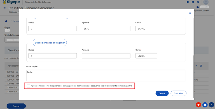
Task: Open the blue chatbot assistant icon
Action: (205, 105)
